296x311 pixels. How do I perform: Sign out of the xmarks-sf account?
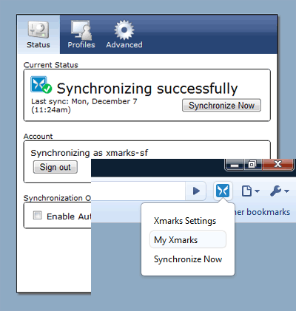pyautogui.click(x=55, y=167)
